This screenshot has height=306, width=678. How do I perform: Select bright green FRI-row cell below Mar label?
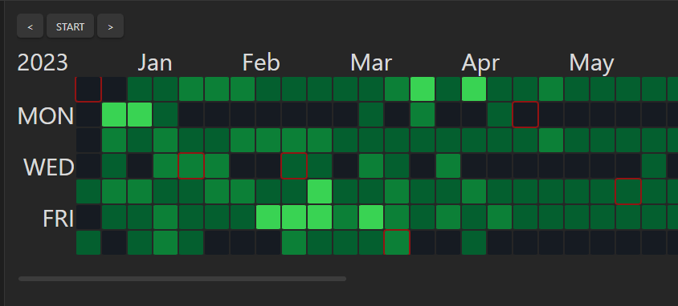[x=371, y=217]
